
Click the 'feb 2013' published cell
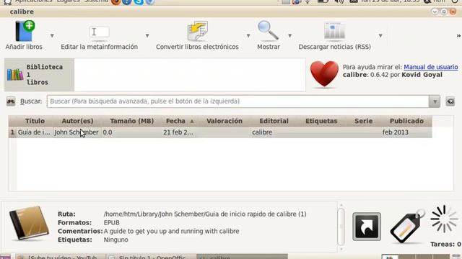(x=406, y=132)
